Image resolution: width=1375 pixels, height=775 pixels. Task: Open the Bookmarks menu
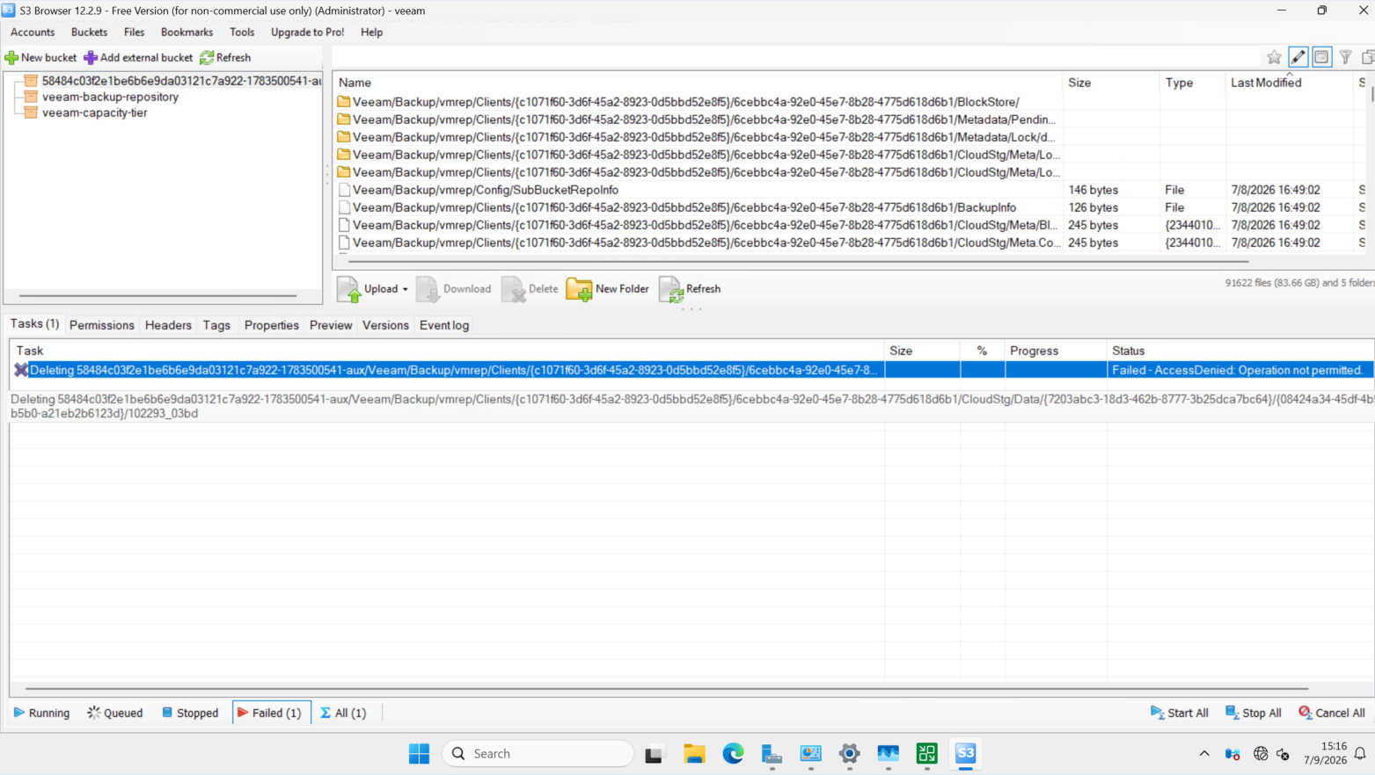pos(187,33)
